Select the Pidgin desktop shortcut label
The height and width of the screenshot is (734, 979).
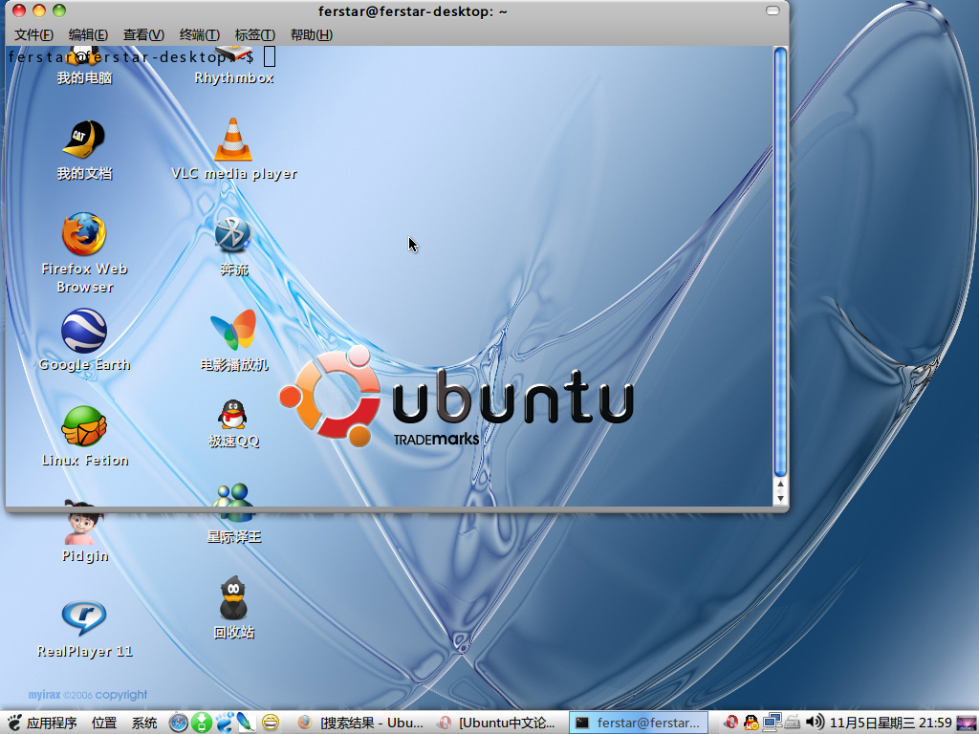[x=85, y=556]
